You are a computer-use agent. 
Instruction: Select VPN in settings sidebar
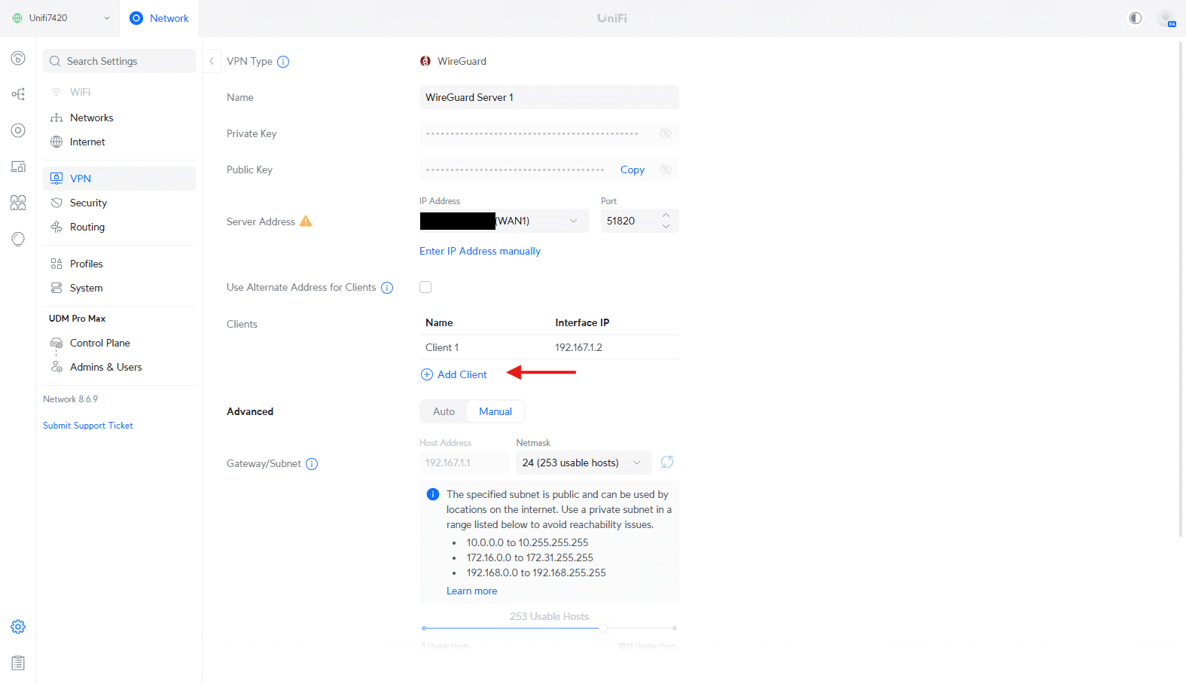coord(119,179)
